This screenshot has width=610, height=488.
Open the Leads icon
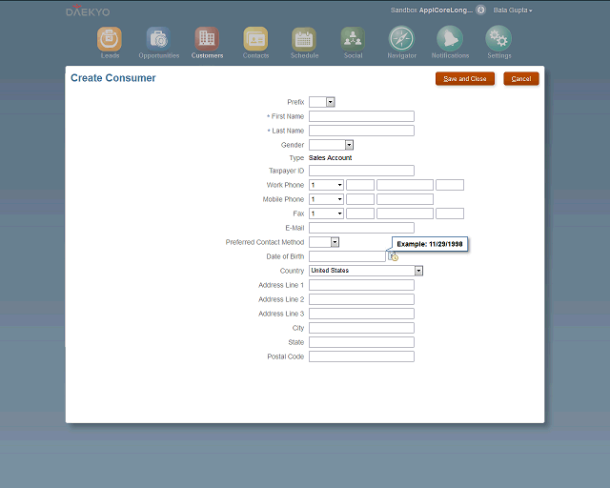click(110, 39)
